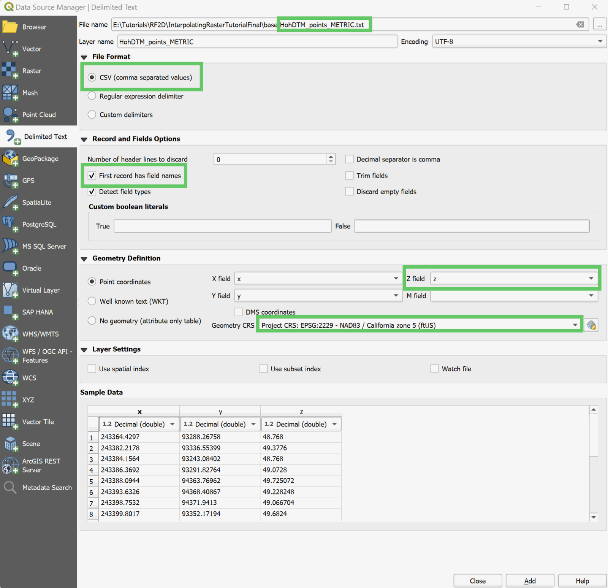This screenshot has width=608, height=588.
Task: Click the sample data scroll-down arrow
Action: (594, 517)
